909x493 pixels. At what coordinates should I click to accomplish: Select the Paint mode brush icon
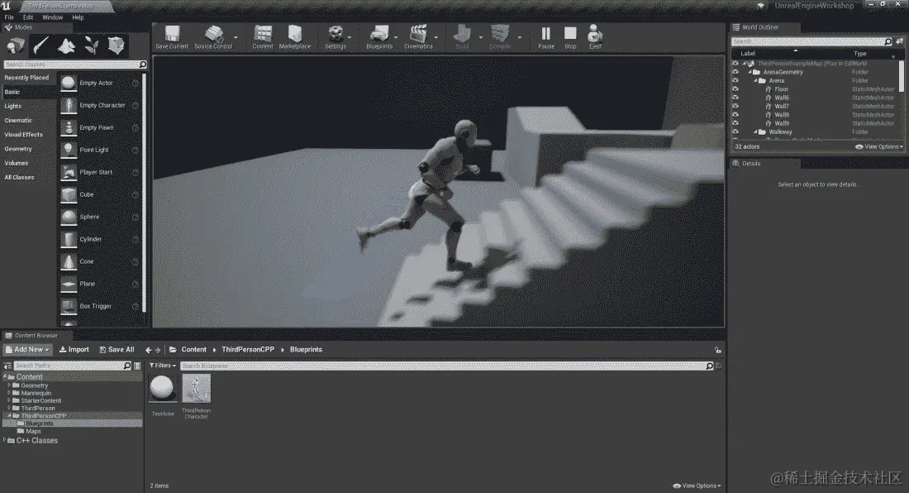41,45
